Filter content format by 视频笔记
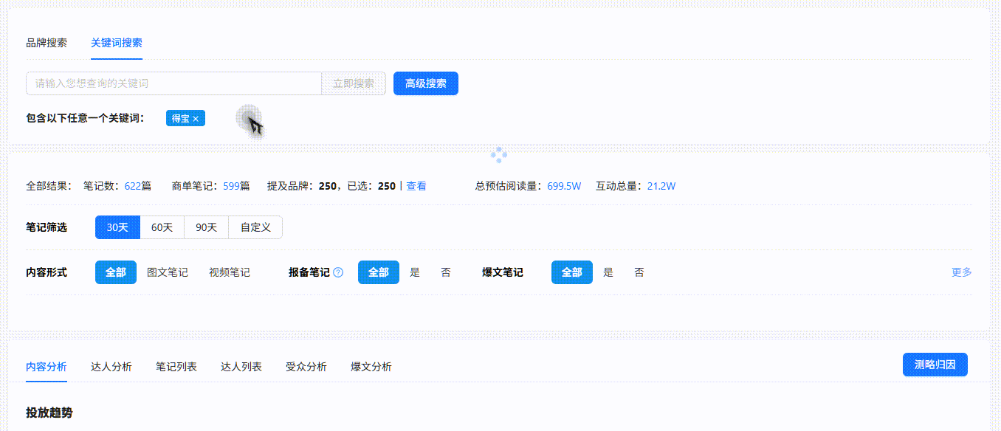This screenshot has height=431, width=1001. click(230, 272)
